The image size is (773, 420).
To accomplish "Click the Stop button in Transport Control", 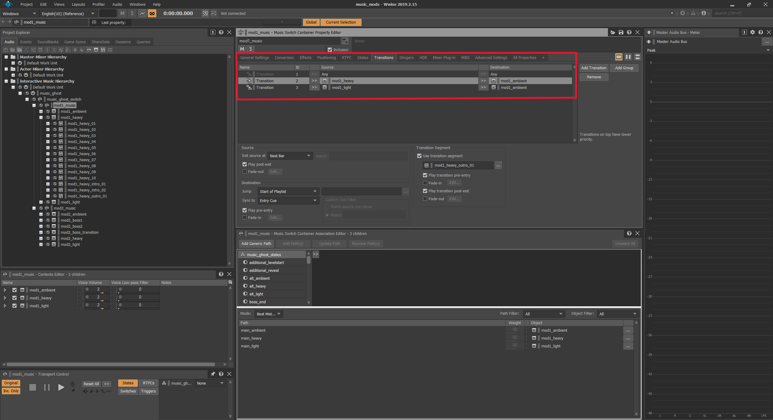I will click(x=33, y=387).
